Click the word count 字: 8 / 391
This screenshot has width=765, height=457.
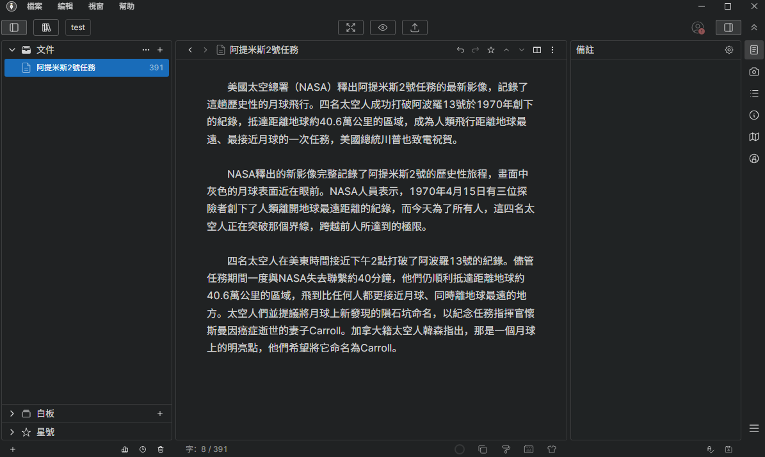[x=206, y=449]
